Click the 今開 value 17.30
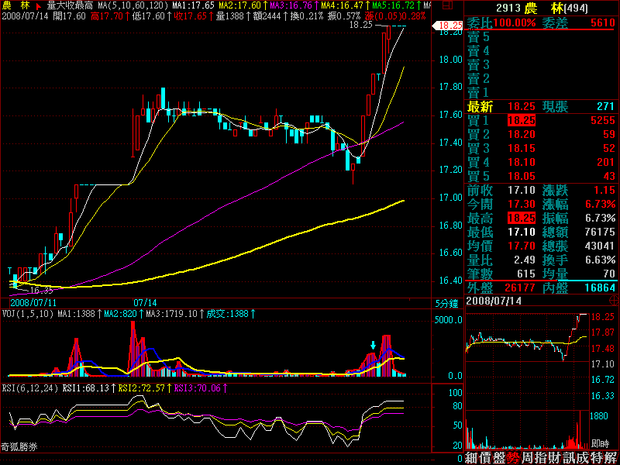 (x=521, y=204)
